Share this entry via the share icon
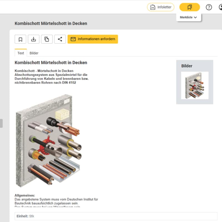This screenshot has width=222, height=222. click(x=60, y=39)
